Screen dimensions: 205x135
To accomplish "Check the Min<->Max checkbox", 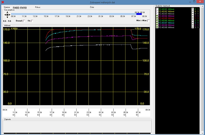I will (x=148, y=21).
